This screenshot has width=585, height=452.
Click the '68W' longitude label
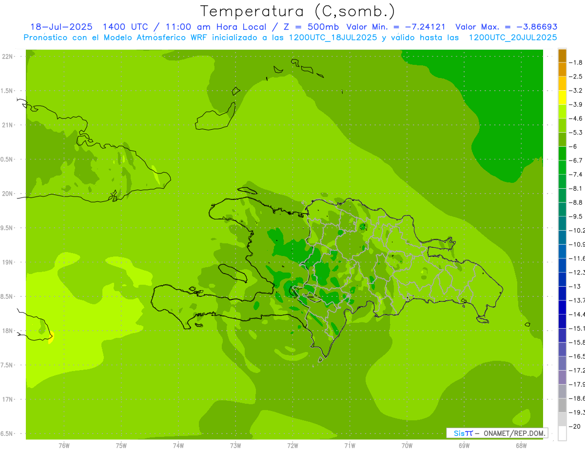(521, 446)
